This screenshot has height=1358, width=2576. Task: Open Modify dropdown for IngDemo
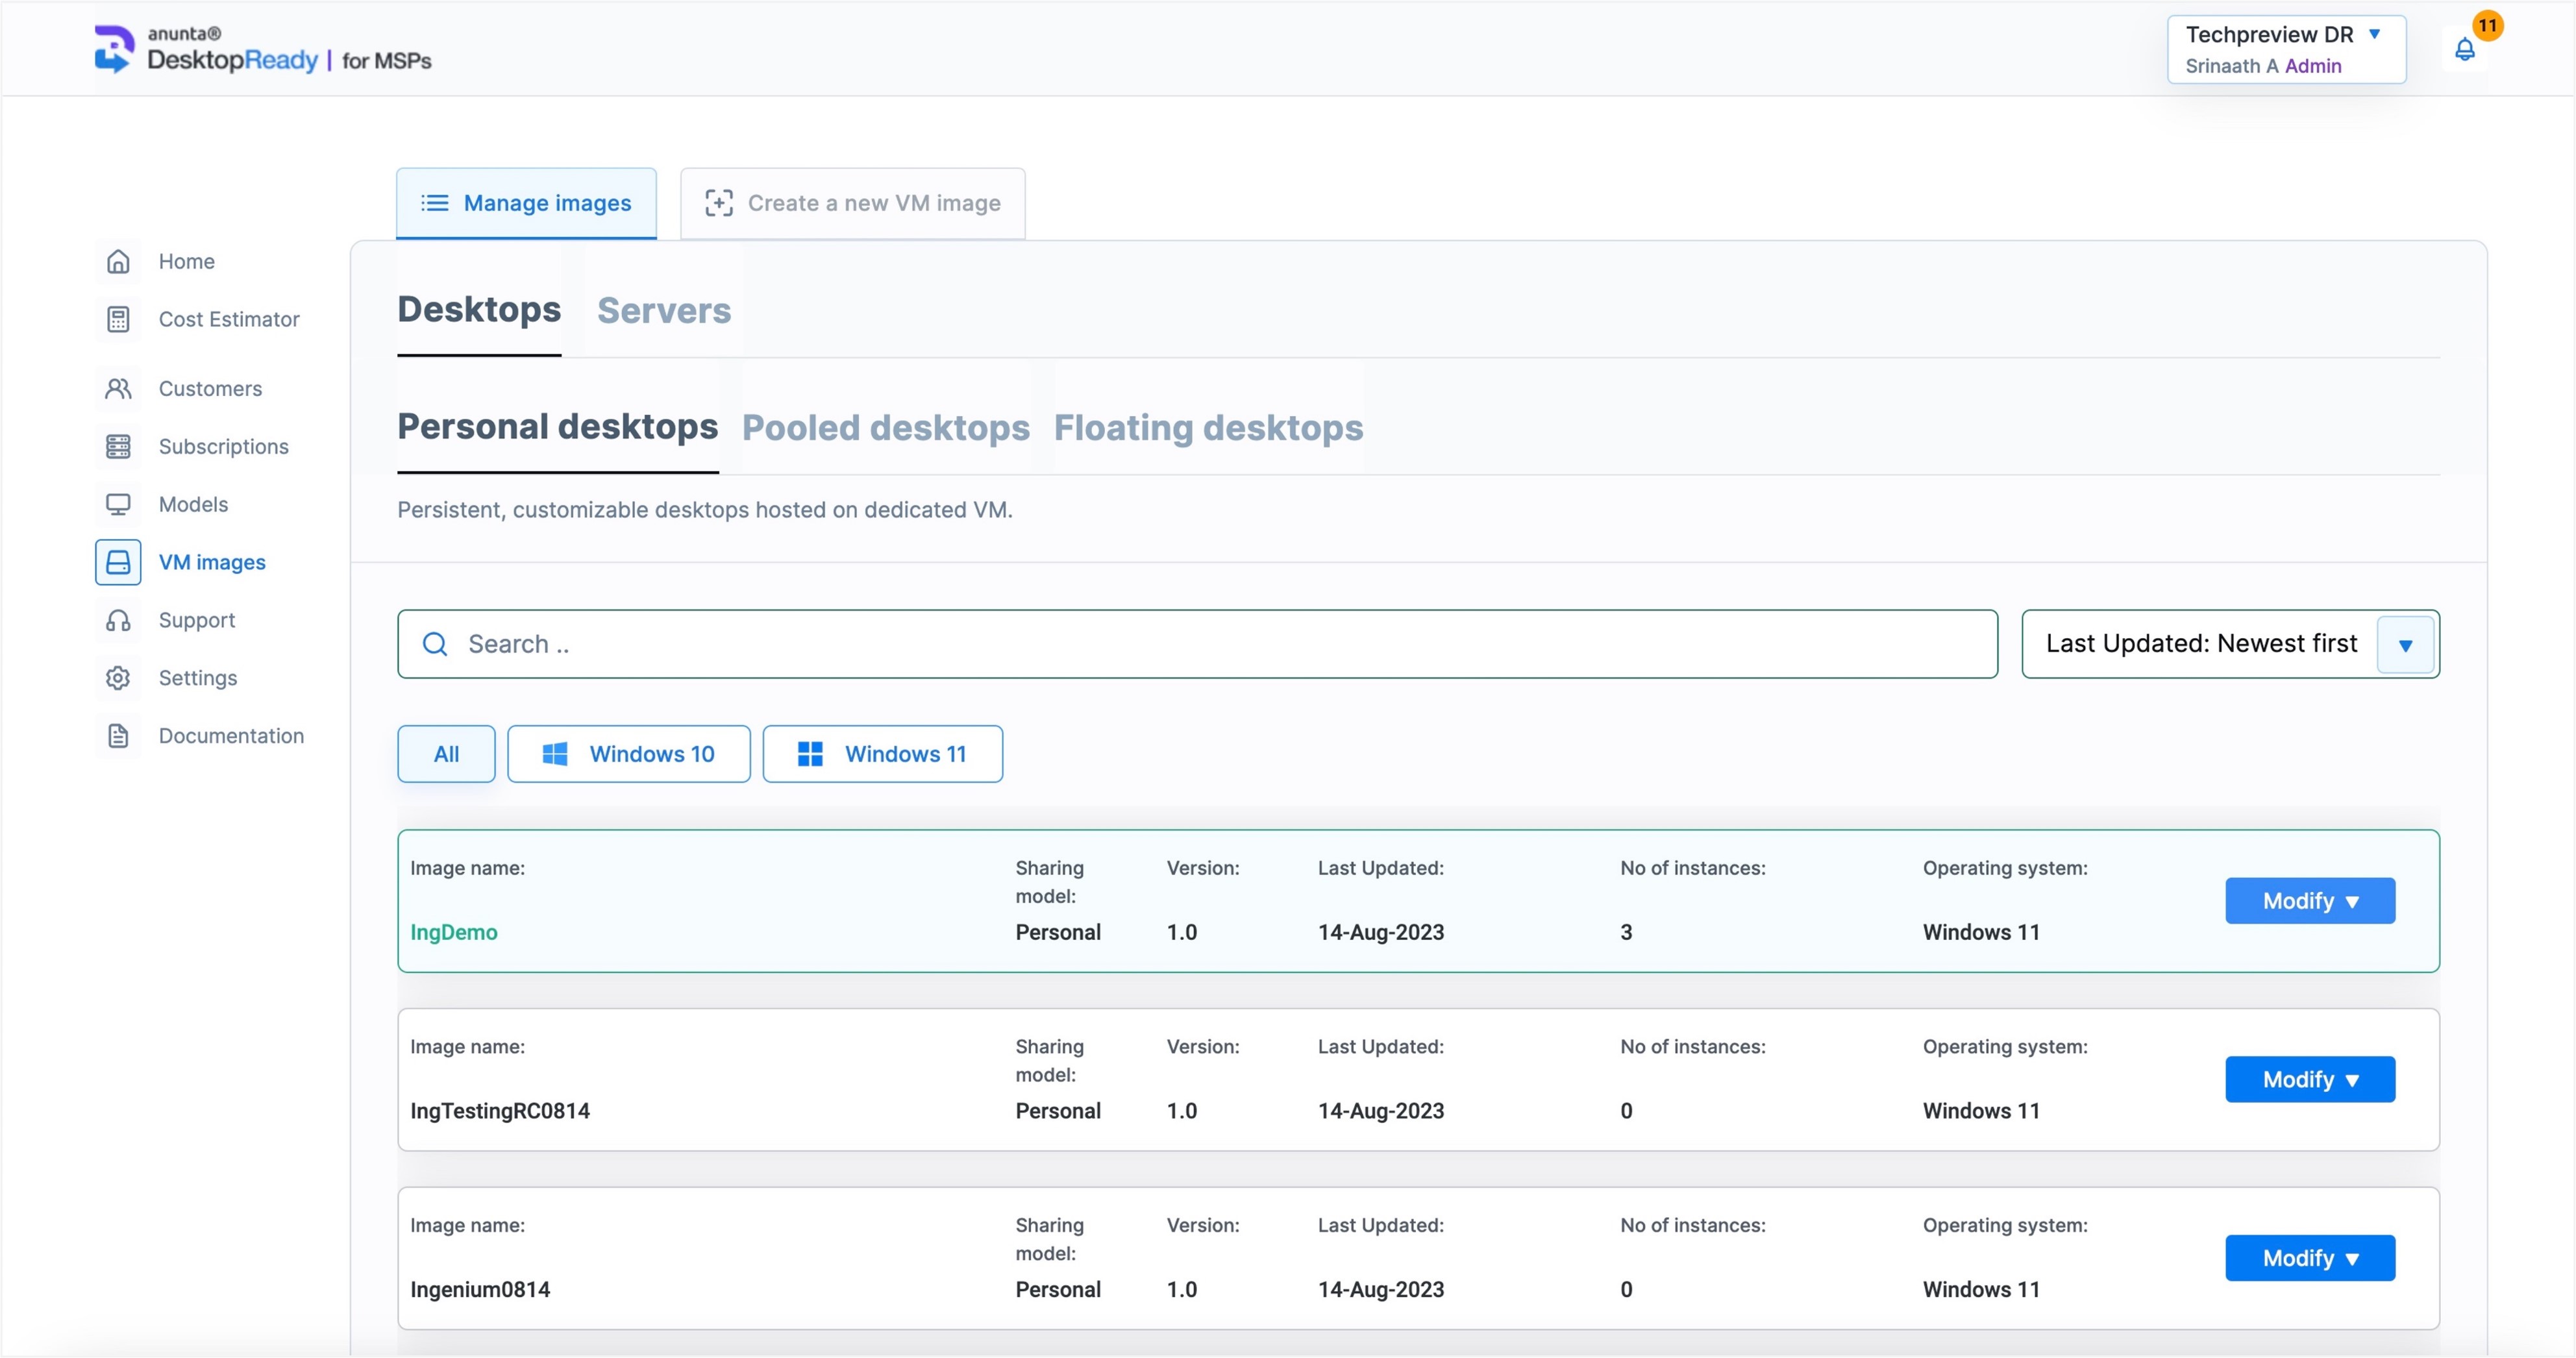click(2309, 901)
